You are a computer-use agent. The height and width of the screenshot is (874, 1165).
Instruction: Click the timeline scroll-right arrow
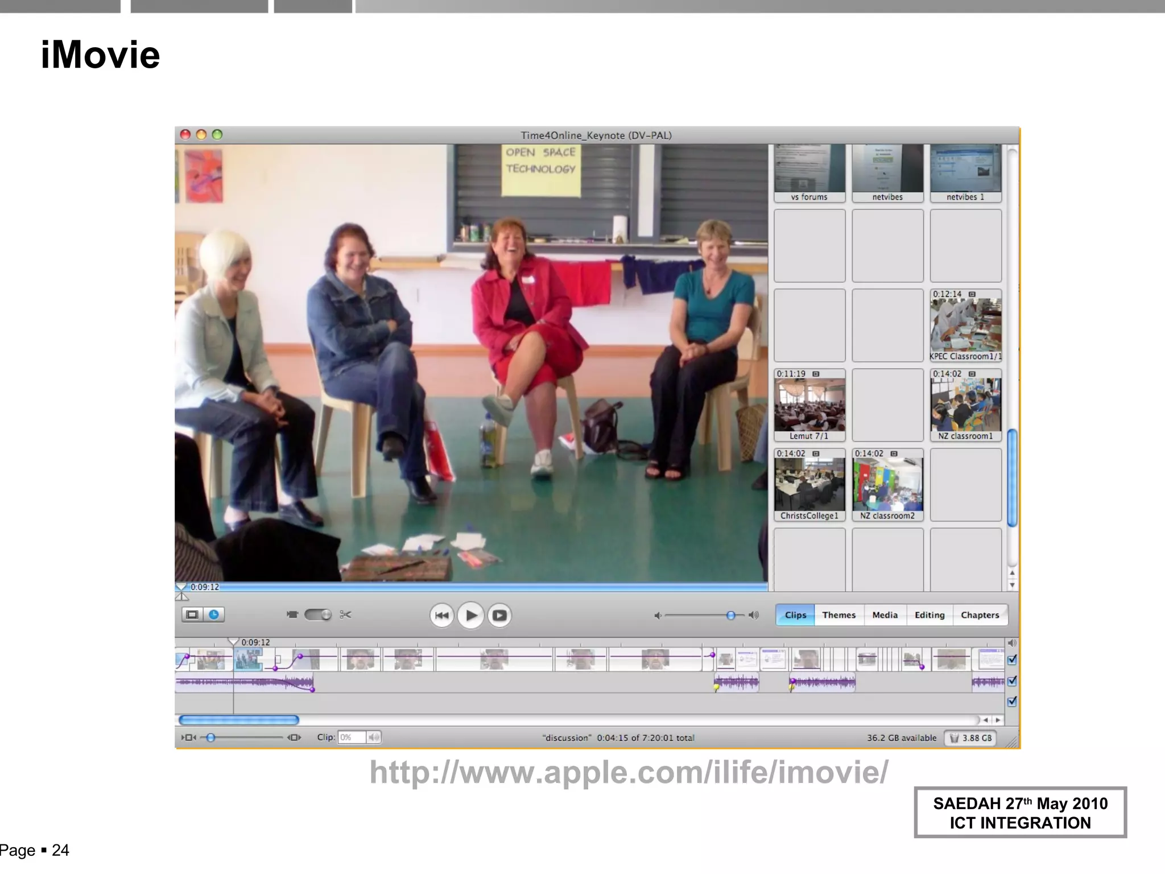pyautogui.click(x=998, y=720)
